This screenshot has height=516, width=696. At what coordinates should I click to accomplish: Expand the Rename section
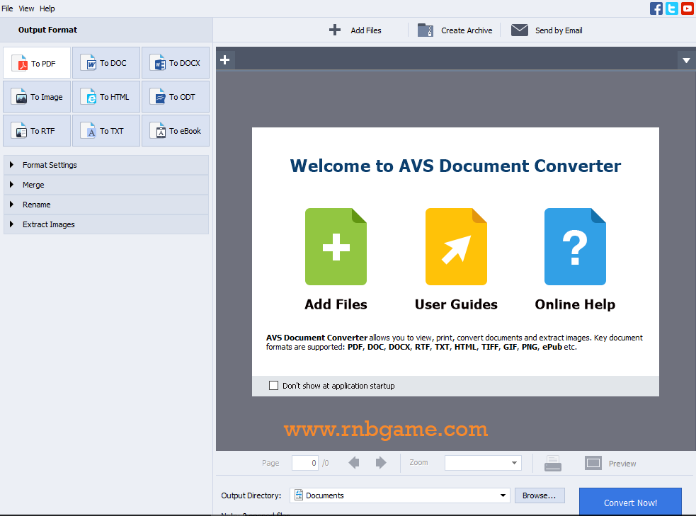tap(106, 205)
